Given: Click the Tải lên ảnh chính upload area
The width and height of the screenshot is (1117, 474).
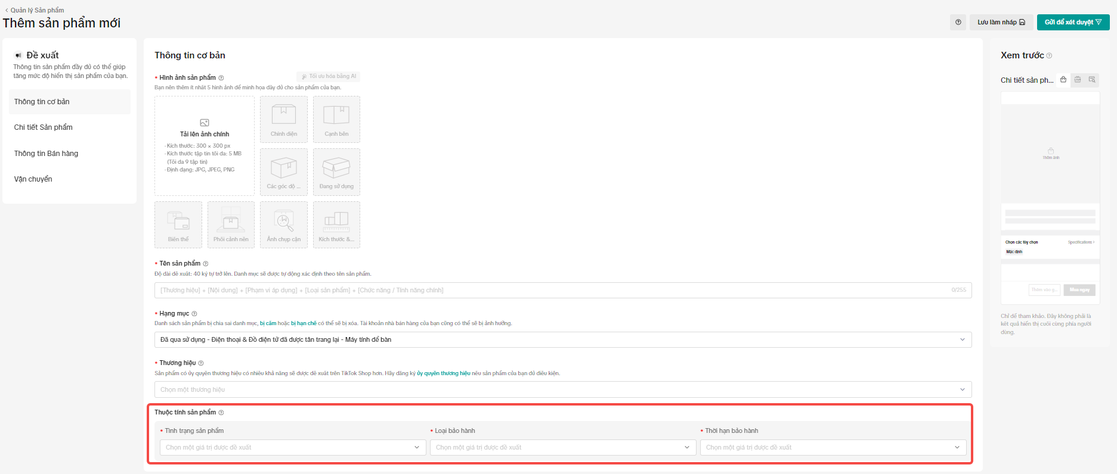Looking at the screenshot, I should pos(205,146).
